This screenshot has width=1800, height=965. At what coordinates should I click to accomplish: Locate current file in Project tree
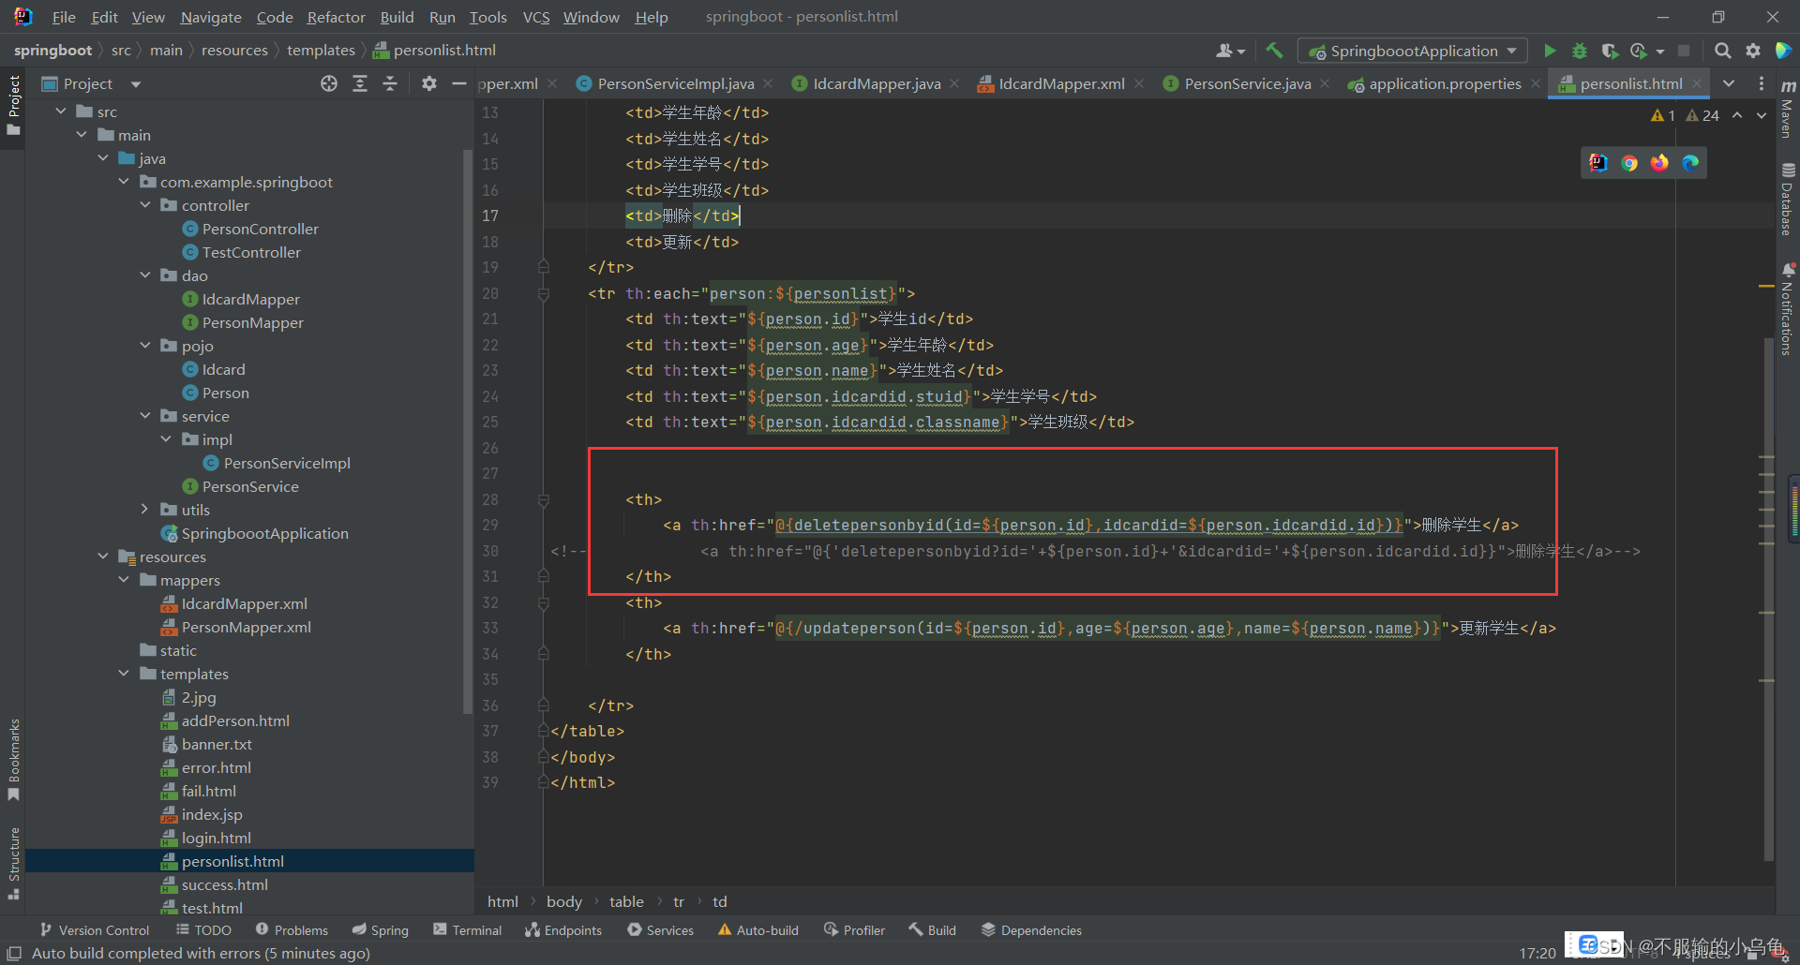coord(329,83)
